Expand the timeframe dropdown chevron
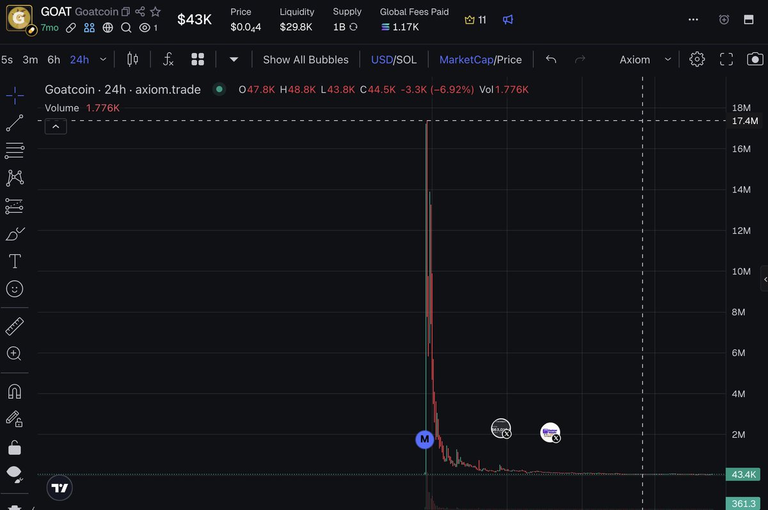 [x=104, y=59]
